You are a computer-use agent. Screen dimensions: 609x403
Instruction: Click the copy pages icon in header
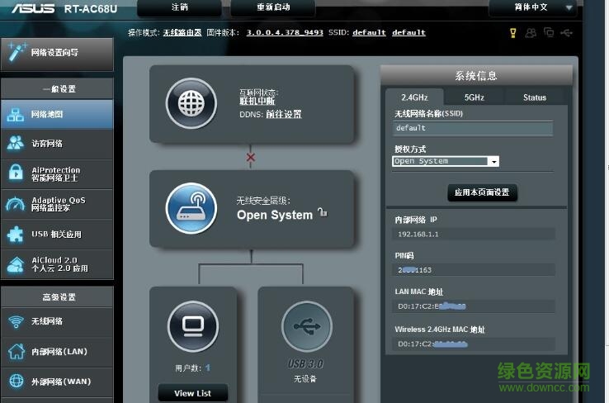point(549,32)
